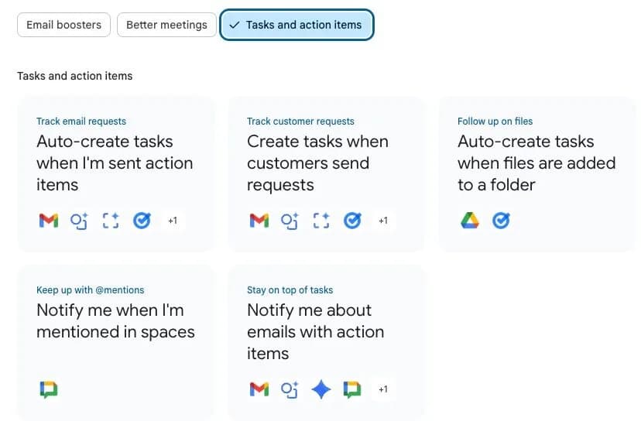Deselect the Tasks and action items chip

tap(297, 25)
